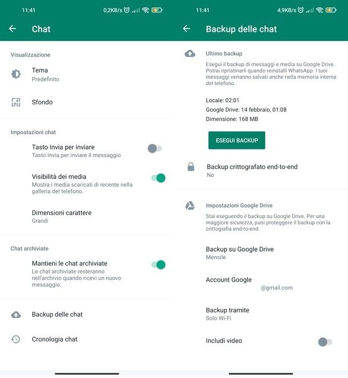Viewport: 348px width, 378px height.
Task: Tap the Backup delle chat screen title
Action: [x=241, y=29]
